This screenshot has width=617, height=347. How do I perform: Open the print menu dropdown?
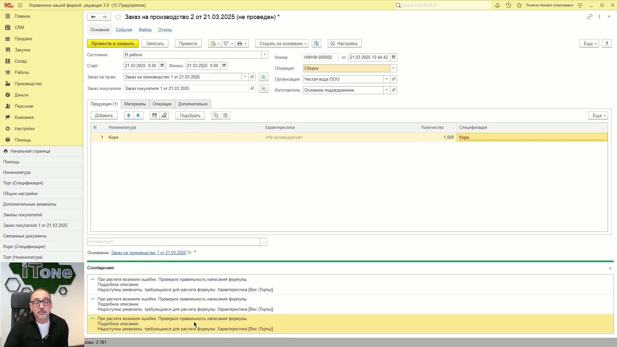click(242, 43)
